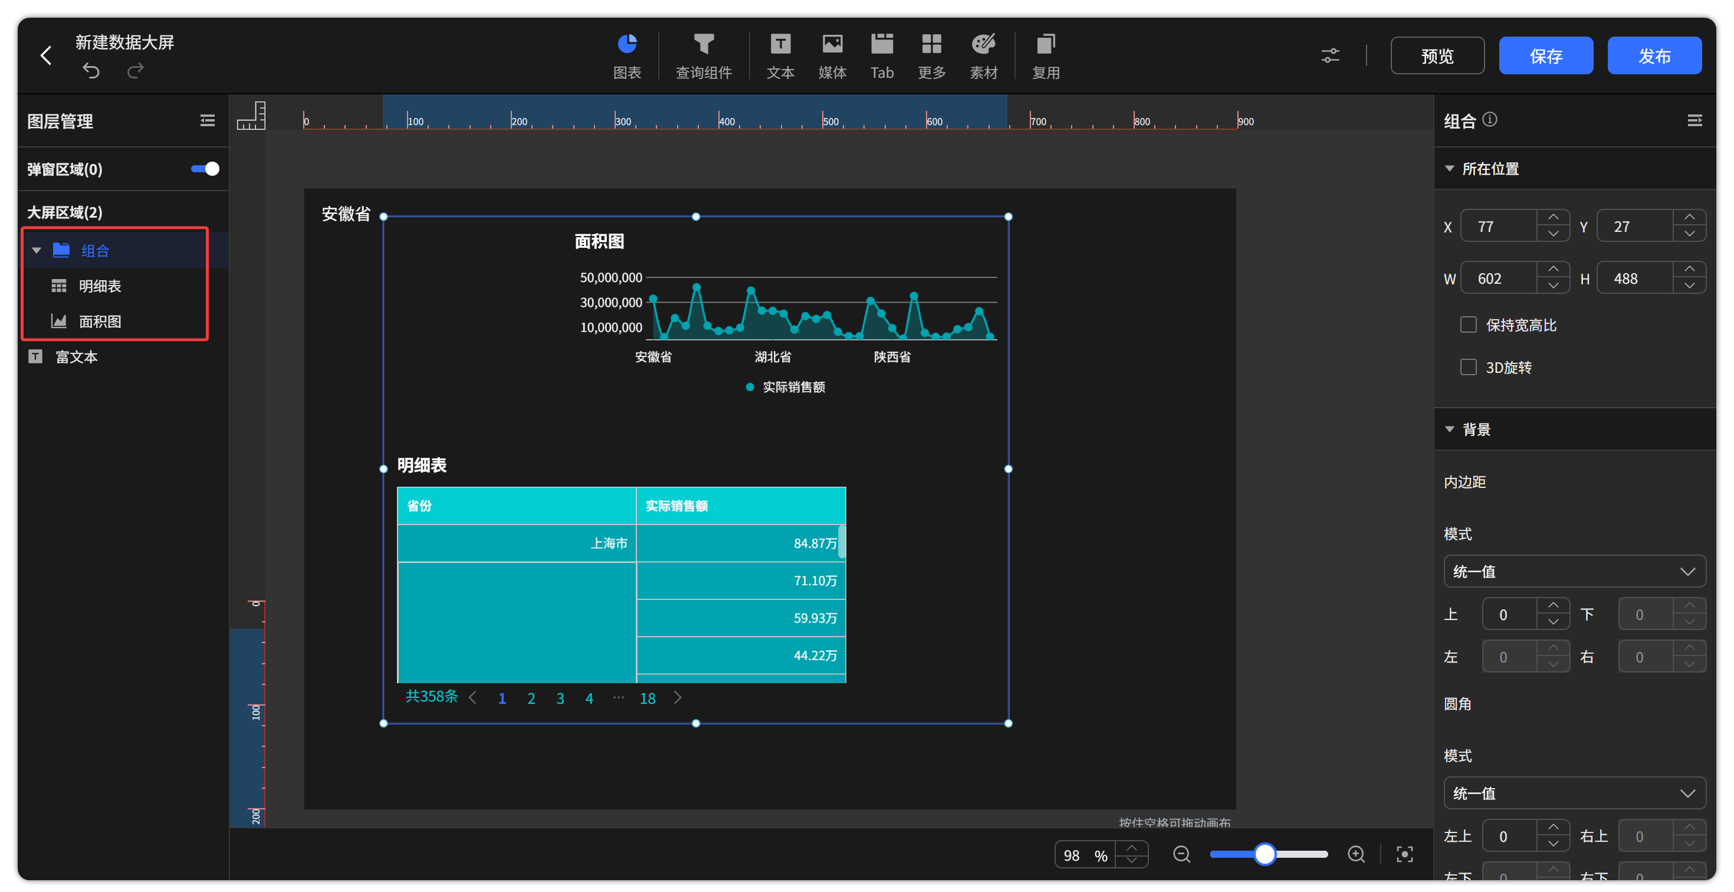This screenshot has height=892, width=1734.
Task: Click the 左上 corner radius input
Action: 1510,836
